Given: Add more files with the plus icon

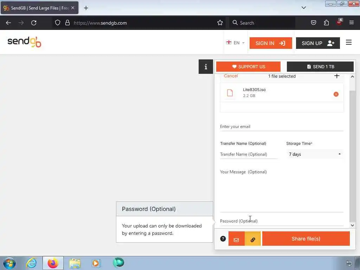Looking at the screenshot, I should click(336, 76).
